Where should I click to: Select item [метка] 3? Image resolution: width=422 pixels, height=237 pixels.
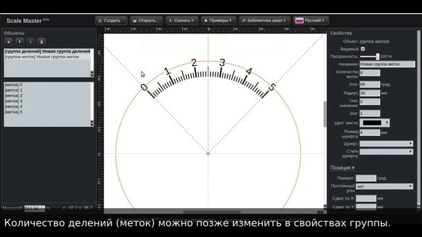[47, 101]
